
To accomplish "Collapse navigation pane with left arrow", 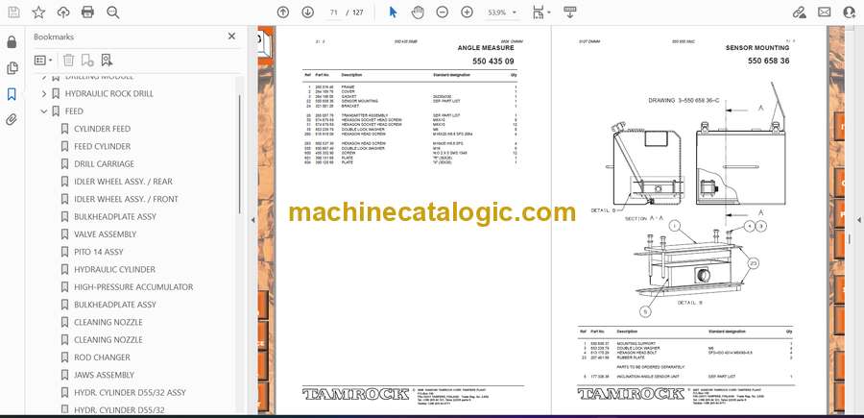I will tap(252, 220).
